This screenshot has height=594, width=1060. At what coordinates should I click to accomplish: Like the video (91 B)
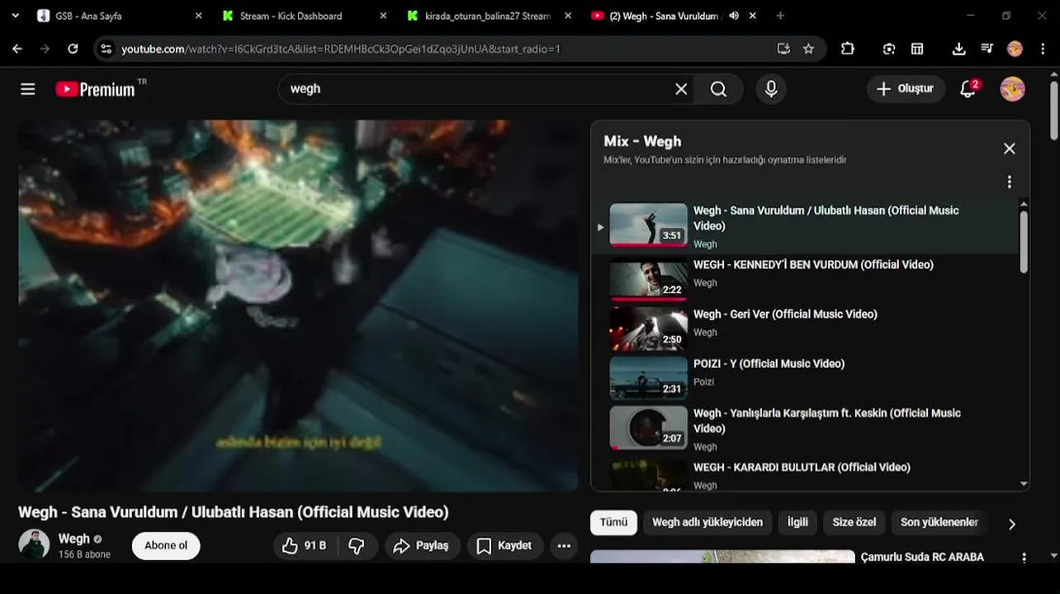304,545
